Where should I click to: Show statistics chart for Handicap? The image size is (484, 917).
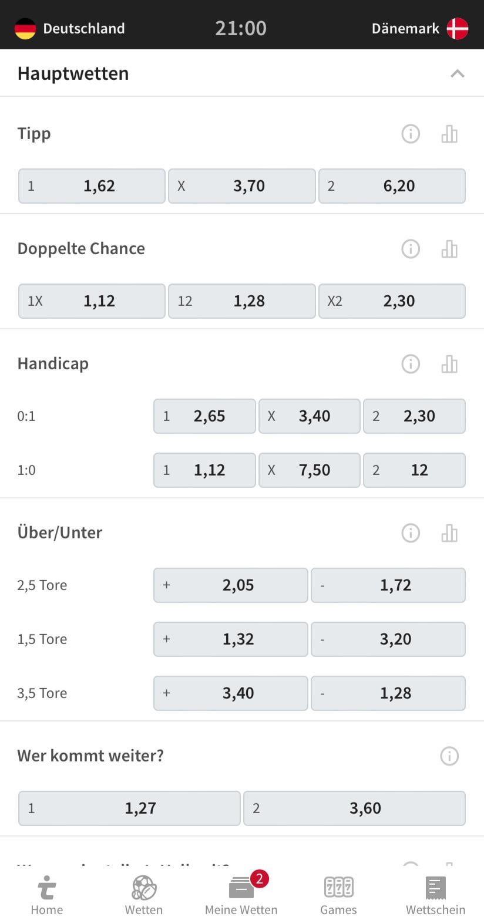[449, 364]
